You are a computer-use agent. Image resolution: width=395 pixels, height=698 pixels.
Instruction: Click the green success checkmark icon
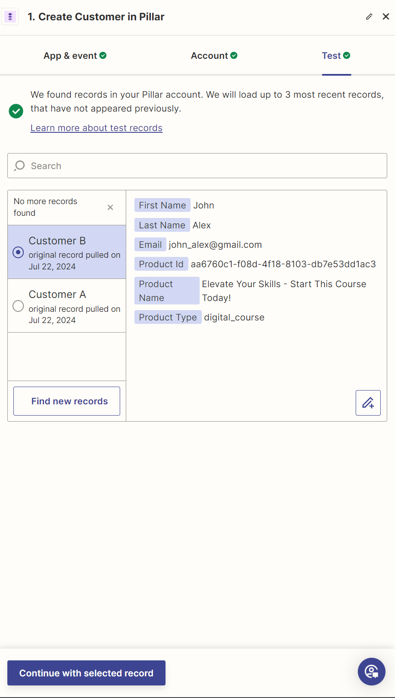click(16, 111)
